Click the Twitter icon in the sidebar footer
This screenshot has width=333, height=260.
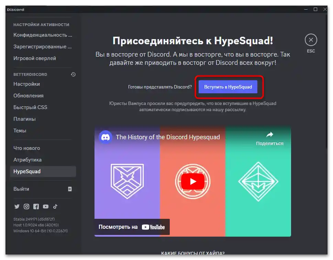click(x=17, y=206)
